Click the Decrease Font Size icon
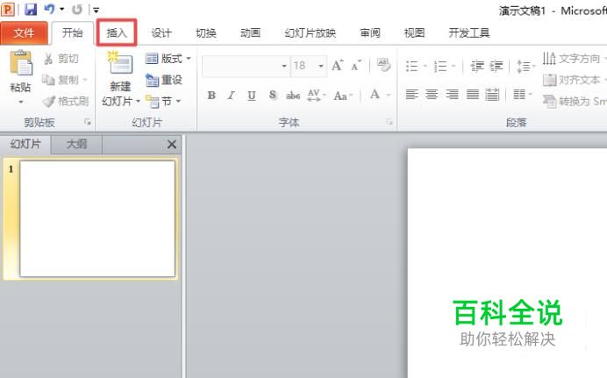The image size is (607, 378). (356, 66)
